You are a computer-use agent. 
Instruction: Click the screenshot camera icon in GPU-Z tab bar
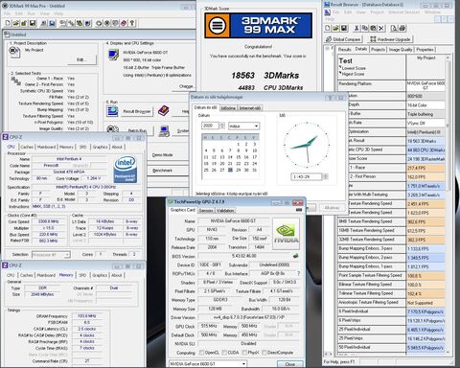click(x=299, y=210)
